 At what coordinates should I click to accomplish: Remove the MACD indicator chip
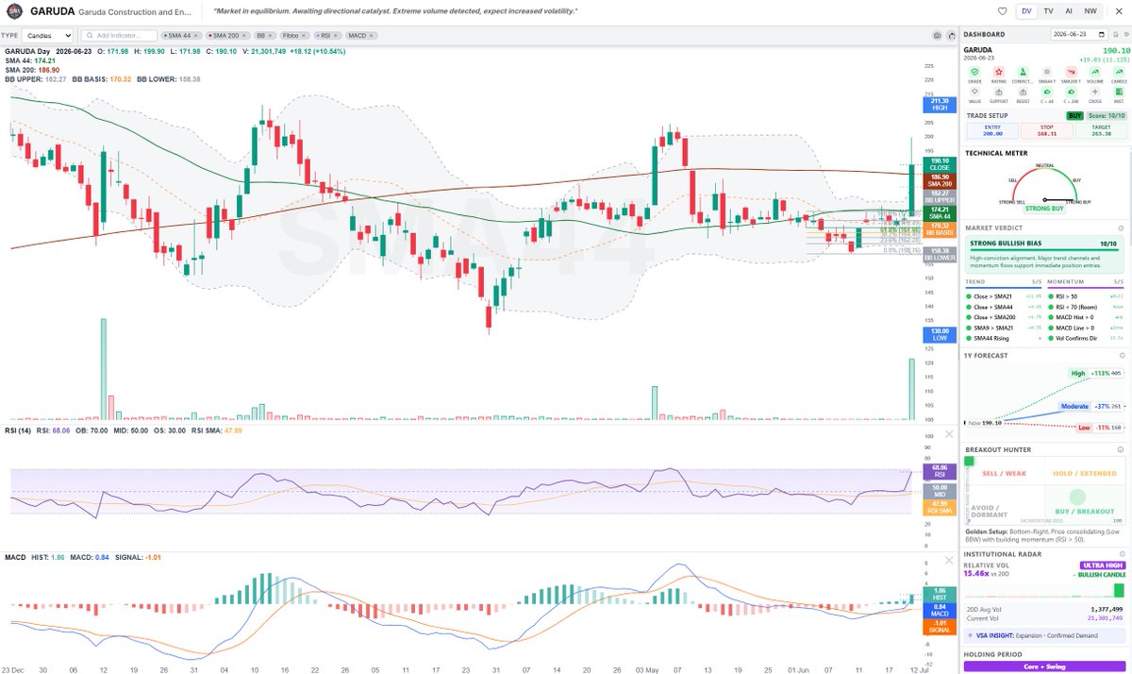pyautogui.click(x=372, y=35)
